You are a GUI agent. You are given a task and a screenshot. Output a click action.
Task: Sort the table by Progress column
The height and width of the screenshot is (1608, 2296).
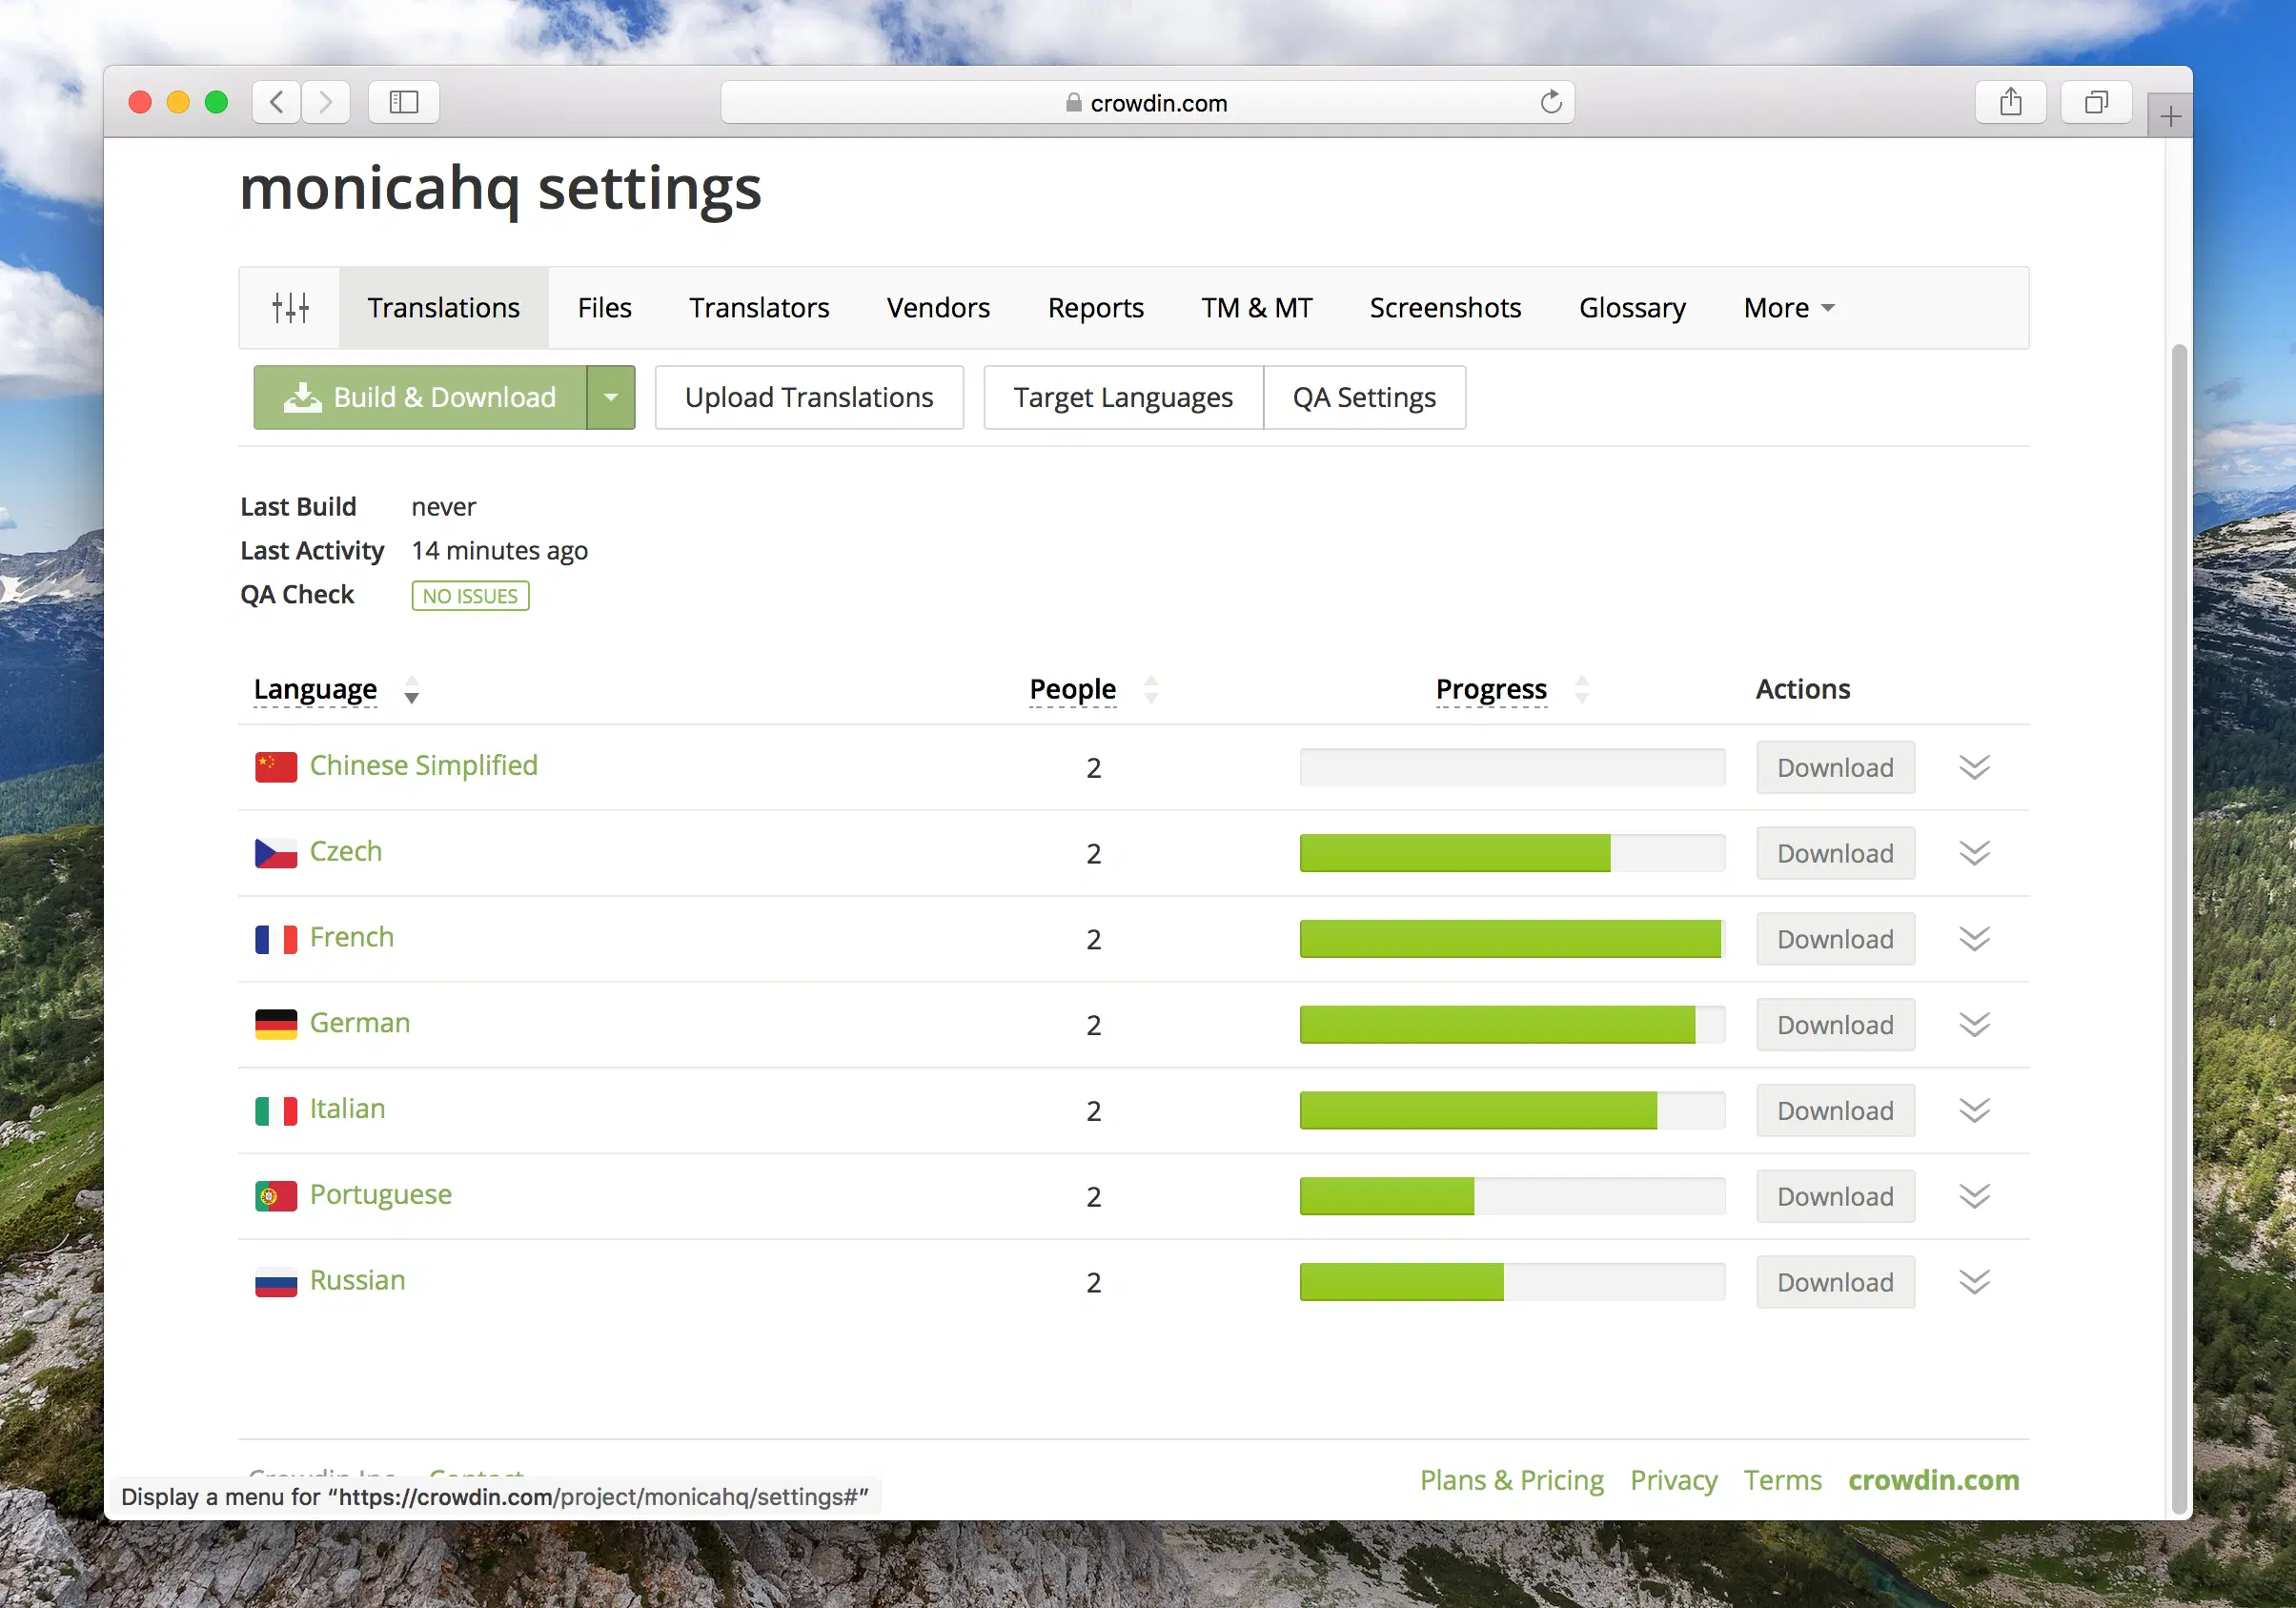click(1491, 690)
